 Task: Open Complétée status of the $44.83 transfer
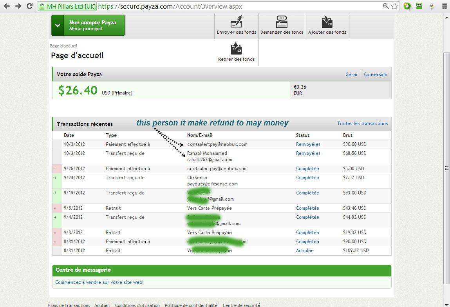click(307, 217)
